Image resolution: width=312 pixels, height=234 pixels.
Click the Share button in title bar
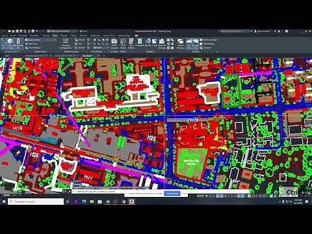tap(83, 31)
